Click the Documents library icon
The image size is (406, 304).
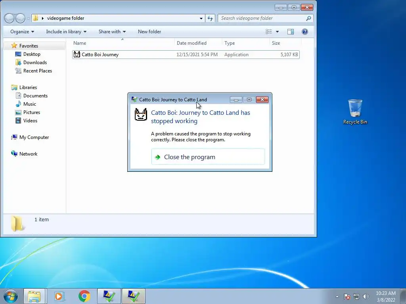click(x=18, y=96)
